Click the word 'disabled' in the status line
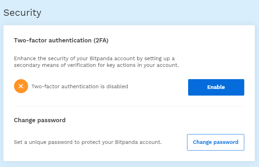 [x=117, y=86]
